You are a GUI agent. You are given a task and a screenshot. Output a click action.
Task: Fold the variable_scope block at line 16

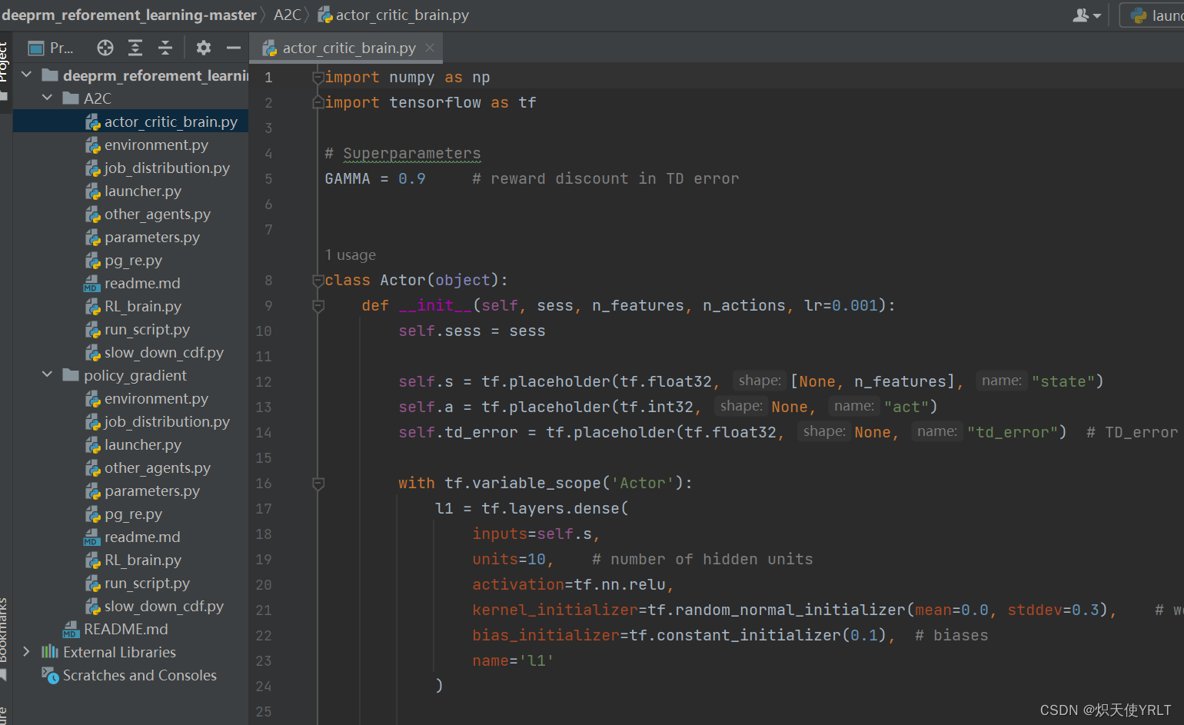(x=318, y=484)
